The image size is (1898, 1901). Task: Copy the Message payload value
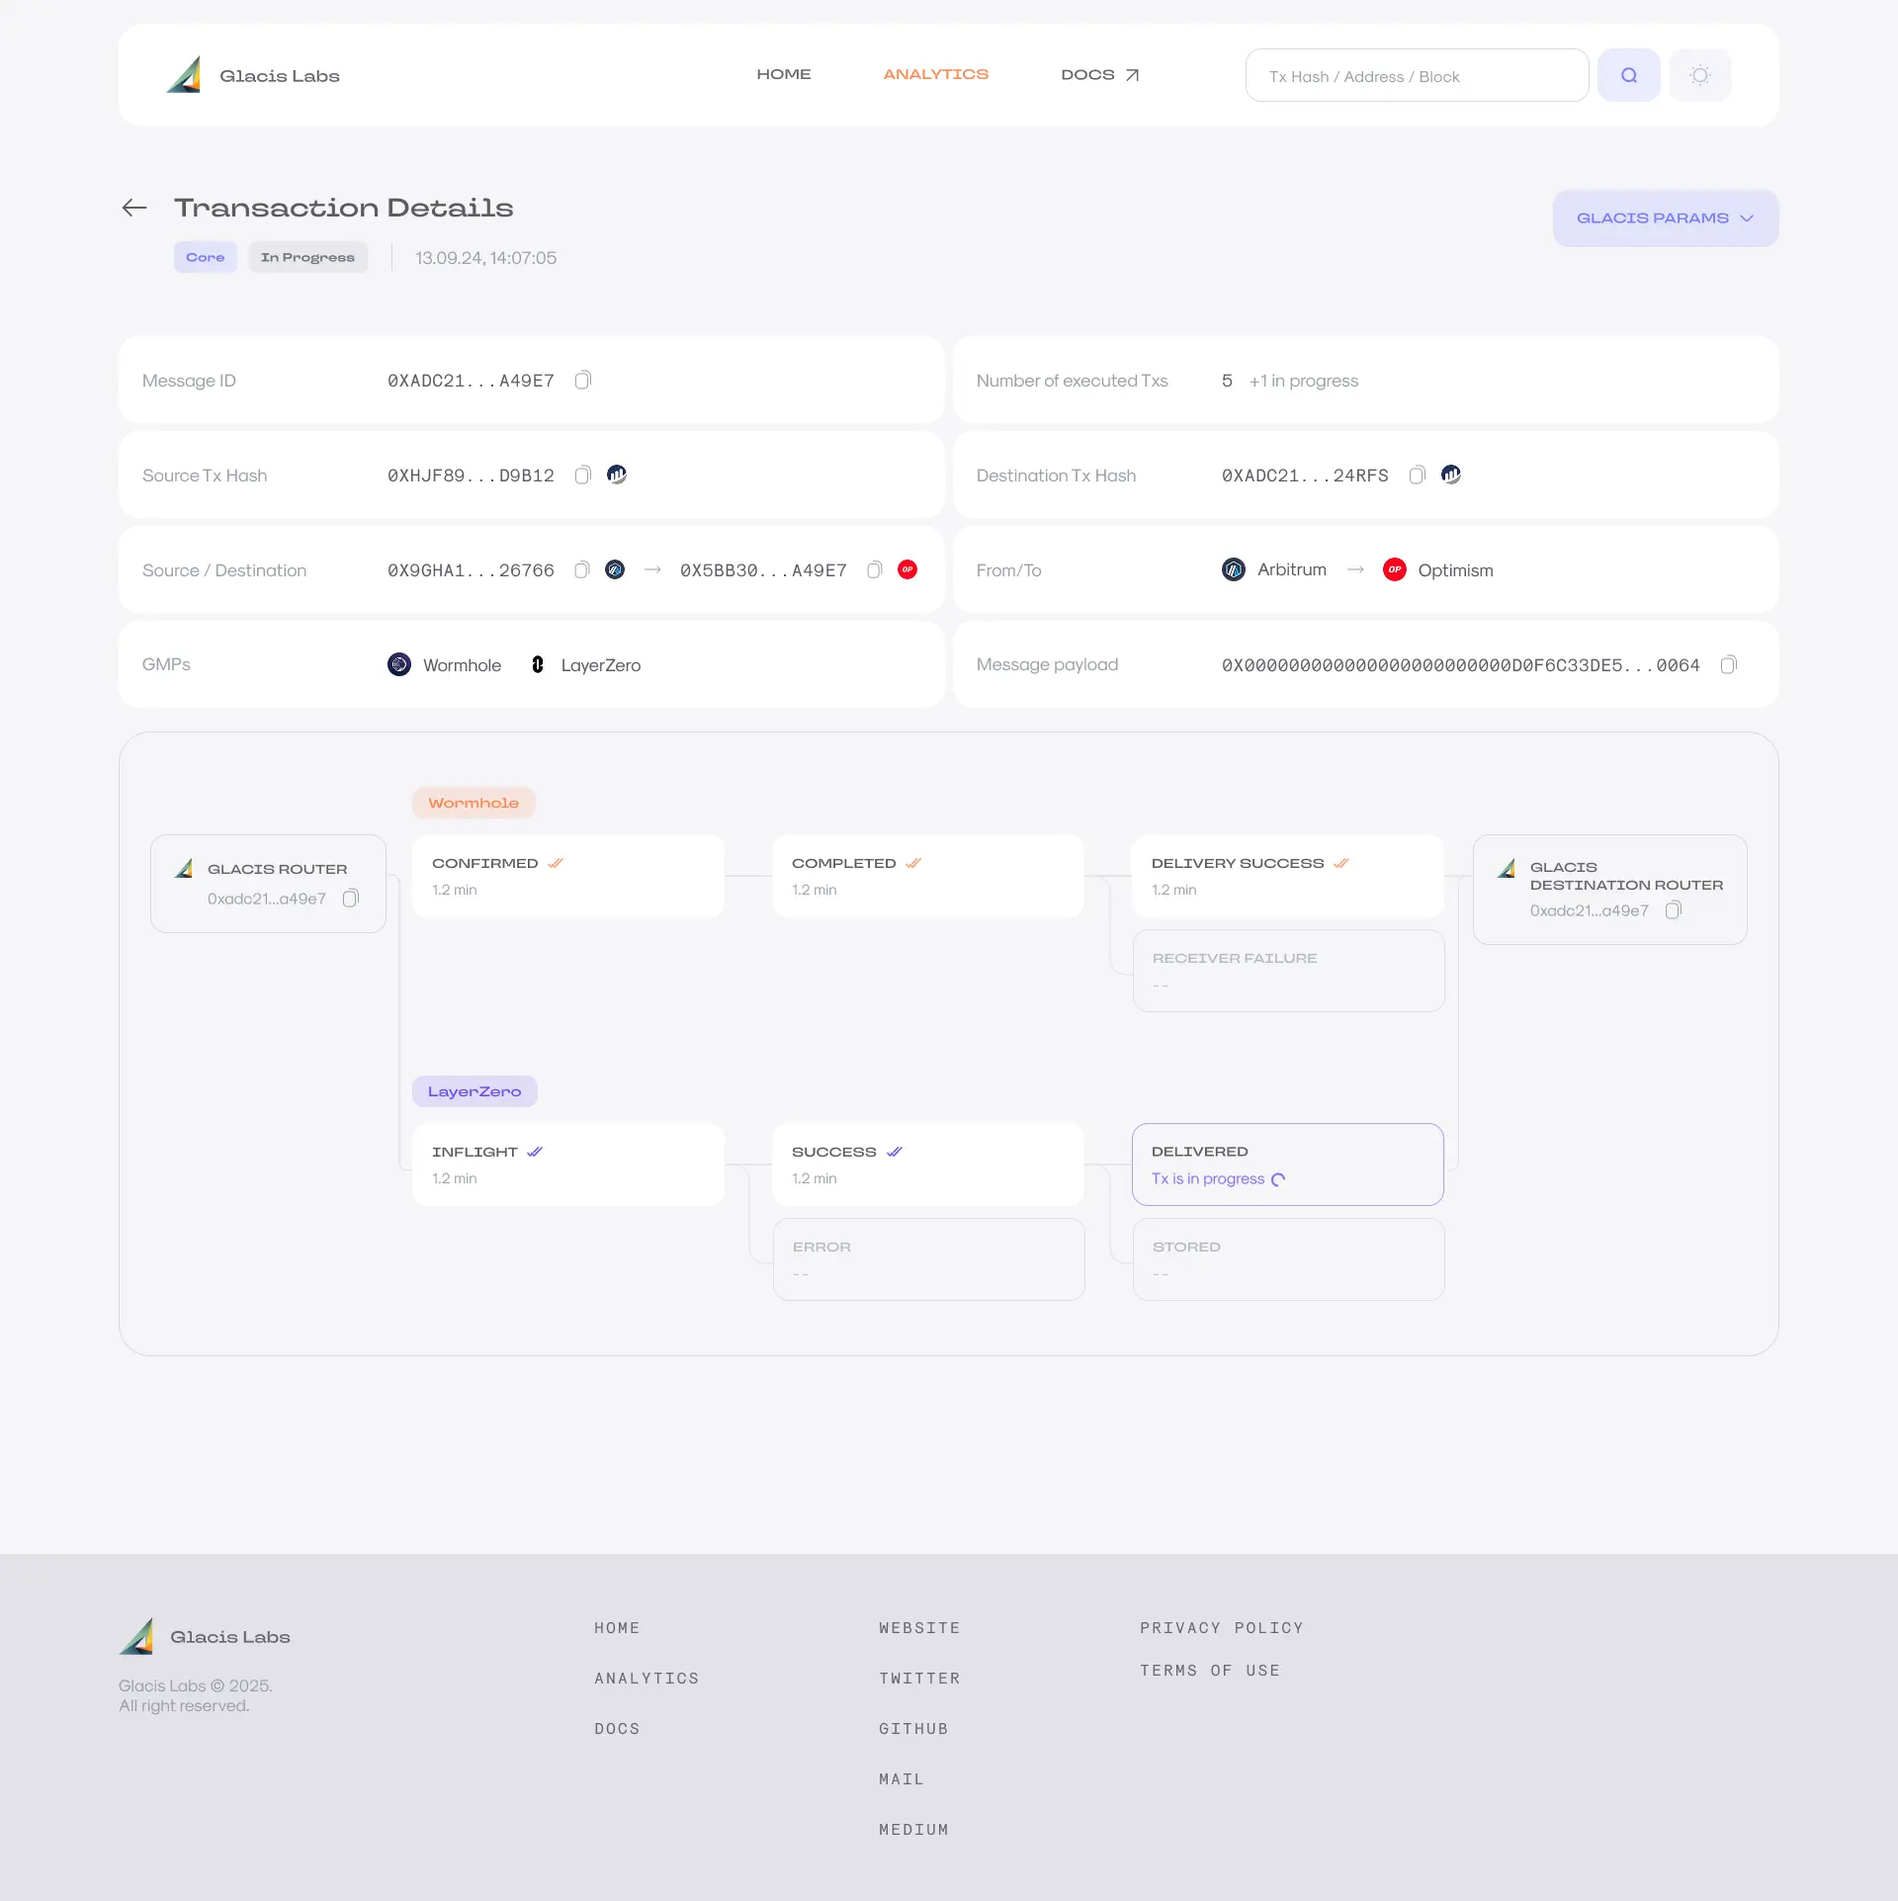point(1728,665)
